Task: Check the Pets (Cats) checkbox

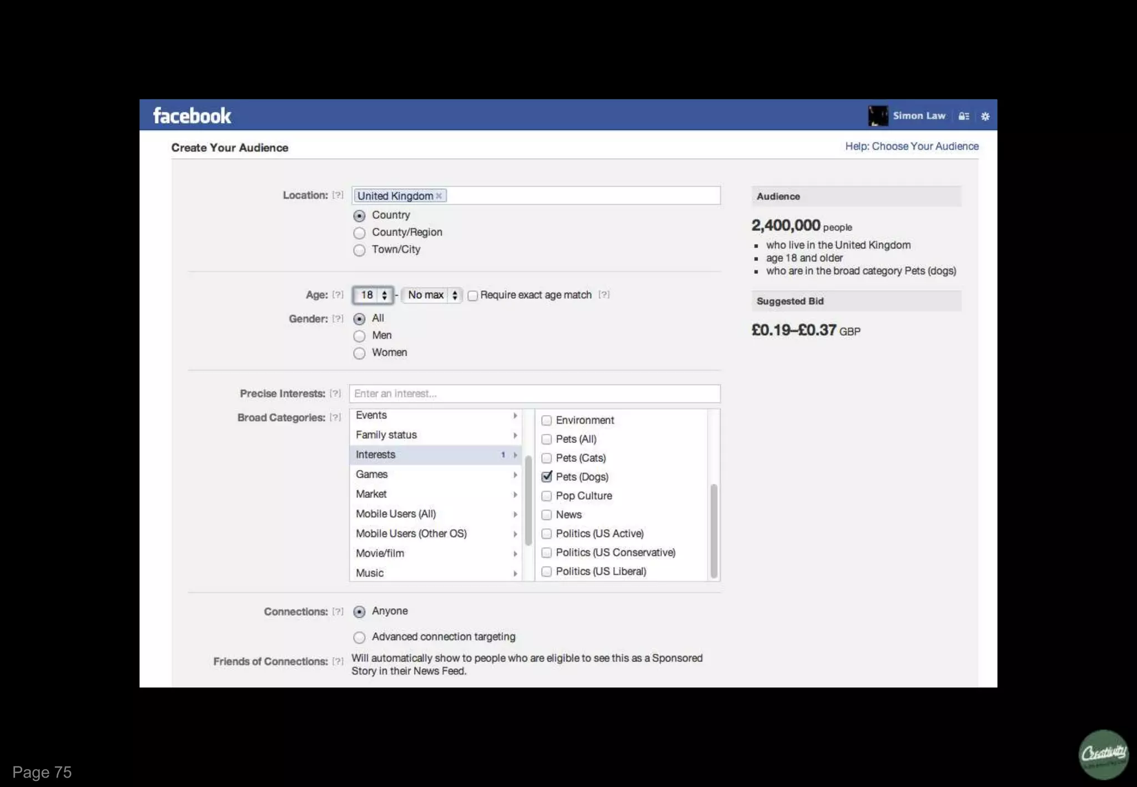Action: coord(547,458)
